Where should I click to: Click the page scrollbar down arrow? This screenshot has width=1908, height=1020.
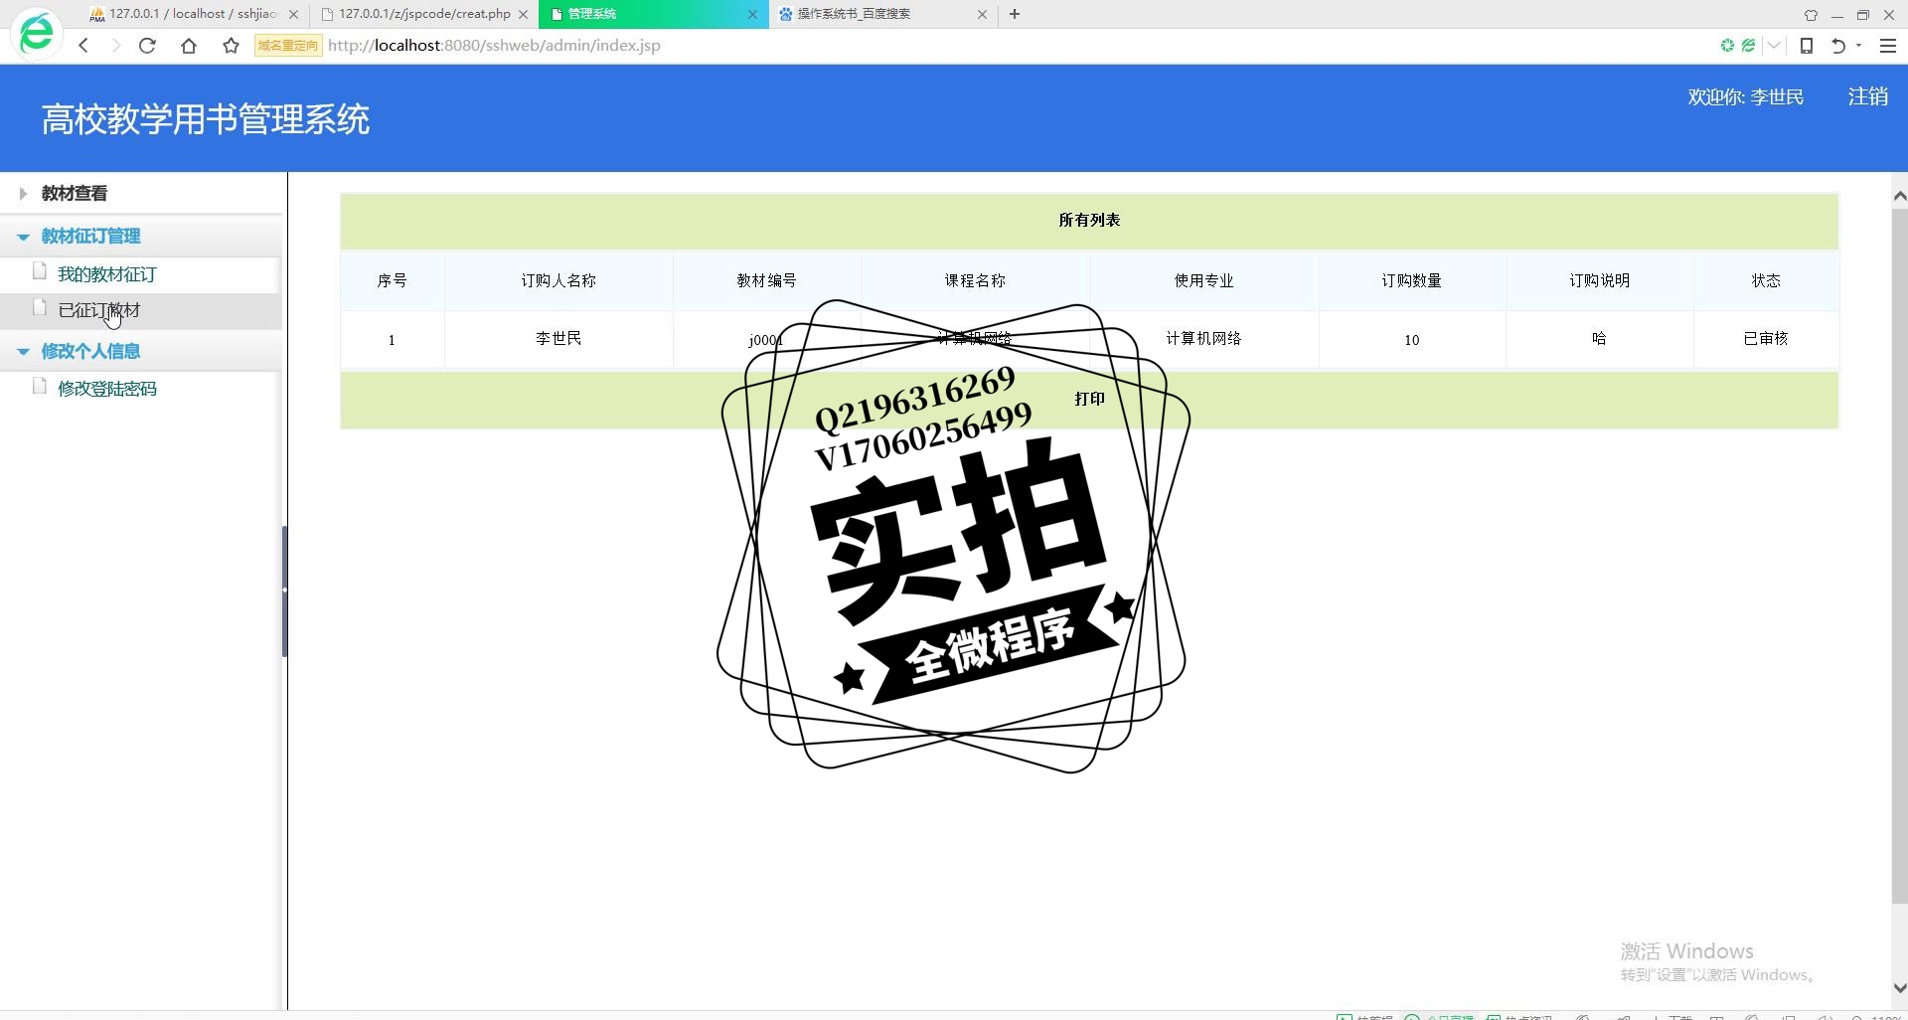(1899, 988)
